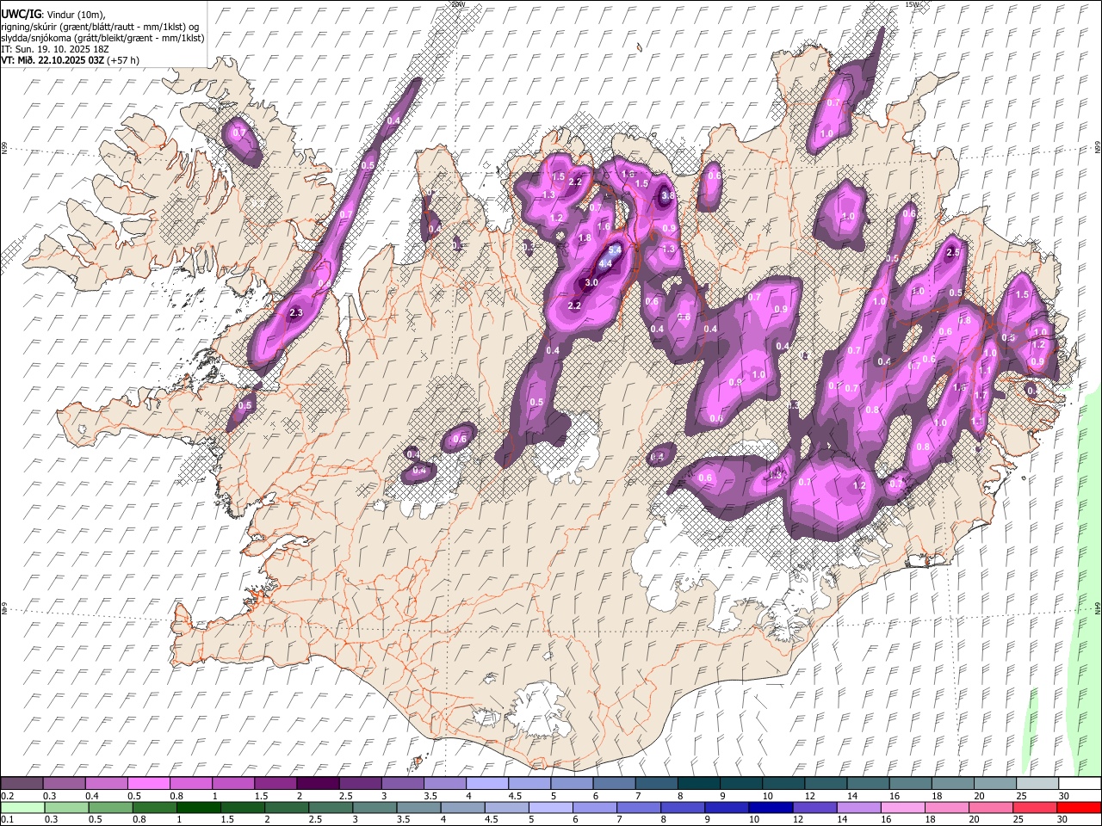
Task: Click white upper legend swatch starting at 30
Action: [x=1079, y=783]
